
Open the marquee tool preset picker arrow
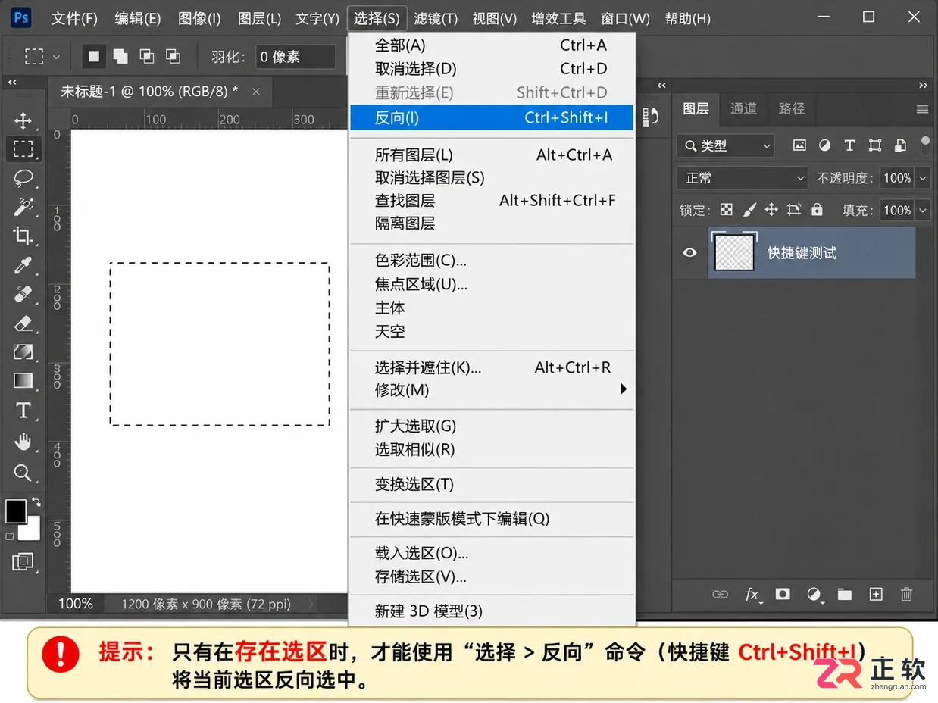[56, 57]
